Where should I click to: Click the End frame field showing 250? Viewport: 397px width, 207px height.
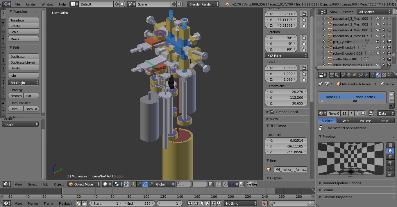click(x=139, y=204)
